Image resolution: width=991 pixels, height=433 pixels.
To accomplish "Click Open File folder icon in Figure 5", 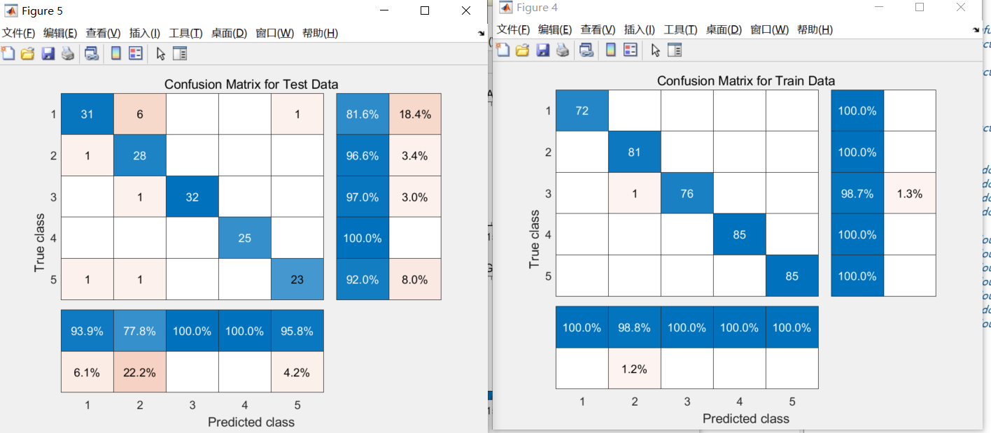I will (27, 53).
